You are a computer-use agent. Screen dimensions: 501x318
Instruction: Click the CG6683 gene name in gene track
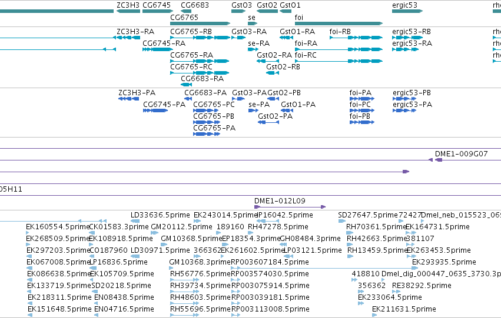point(195,5)
